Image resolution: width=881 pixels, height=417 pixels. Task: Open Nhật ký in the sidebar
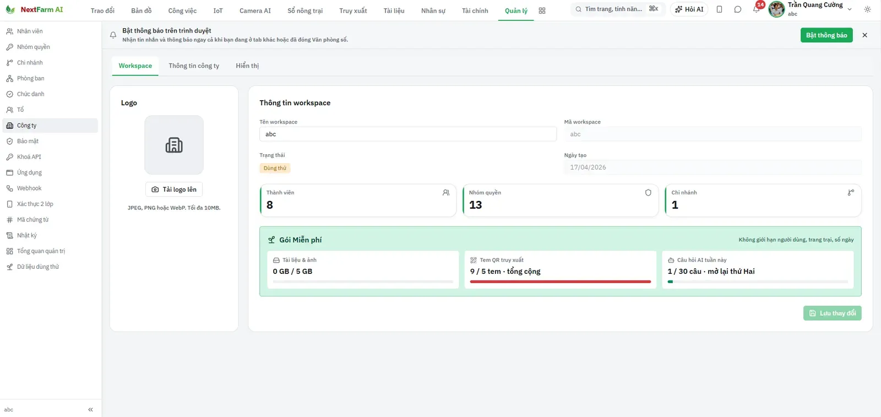pos(50,235)
